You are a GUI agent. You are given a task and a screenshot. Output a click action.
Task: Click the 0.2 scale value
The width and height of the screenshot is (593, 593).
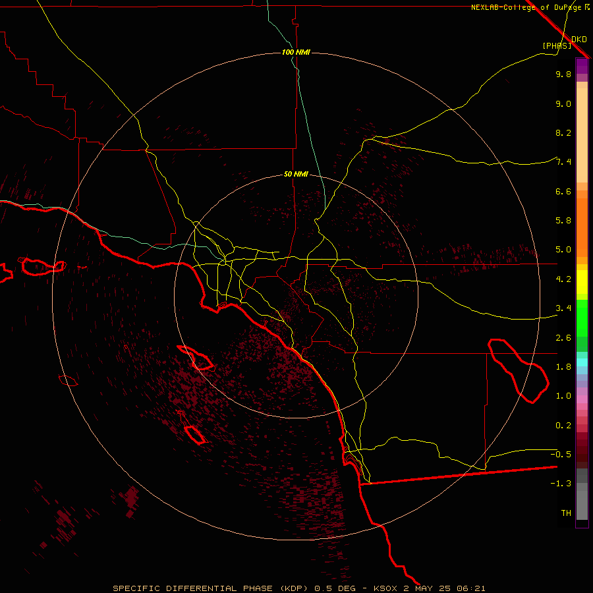point(563,426)
